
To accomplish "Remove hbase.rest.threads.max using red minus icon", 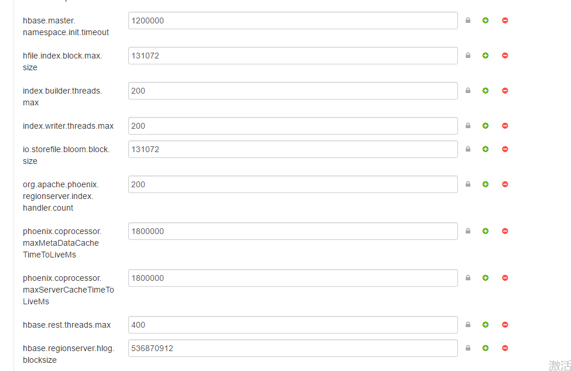I will pos(505,325).
